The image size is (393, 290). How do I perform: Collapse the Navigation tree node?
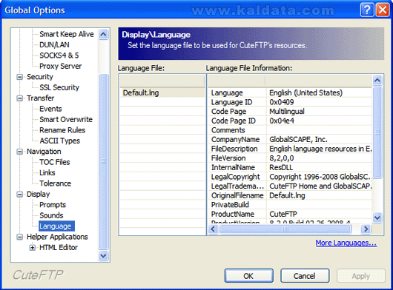[19, 152]
